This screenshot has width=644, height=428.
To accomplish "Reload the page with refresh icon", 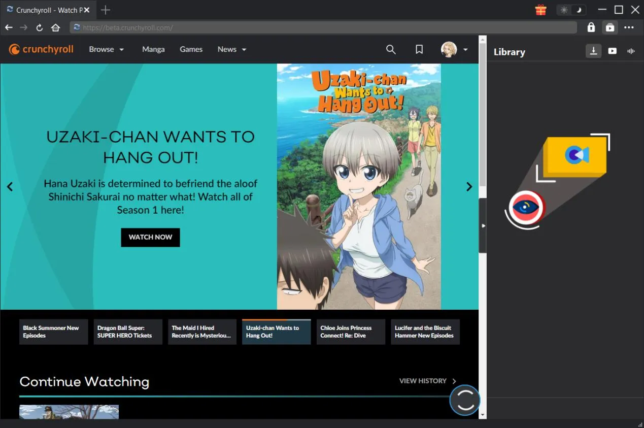I will click(39, 27).
